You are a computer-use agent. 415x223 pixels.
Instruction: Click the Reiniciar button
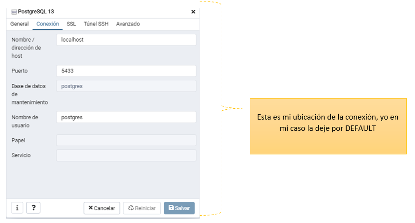point(142,208)
